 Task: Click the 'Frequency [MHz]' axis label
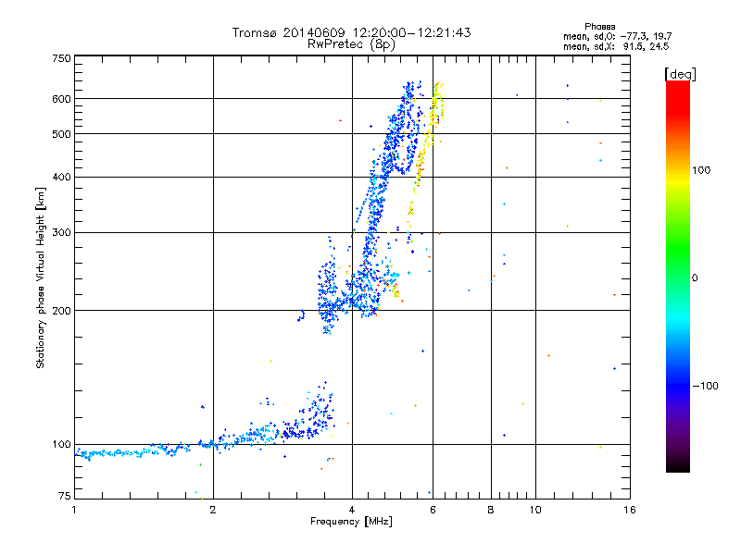pyautogui.click(x=351, y=522)
